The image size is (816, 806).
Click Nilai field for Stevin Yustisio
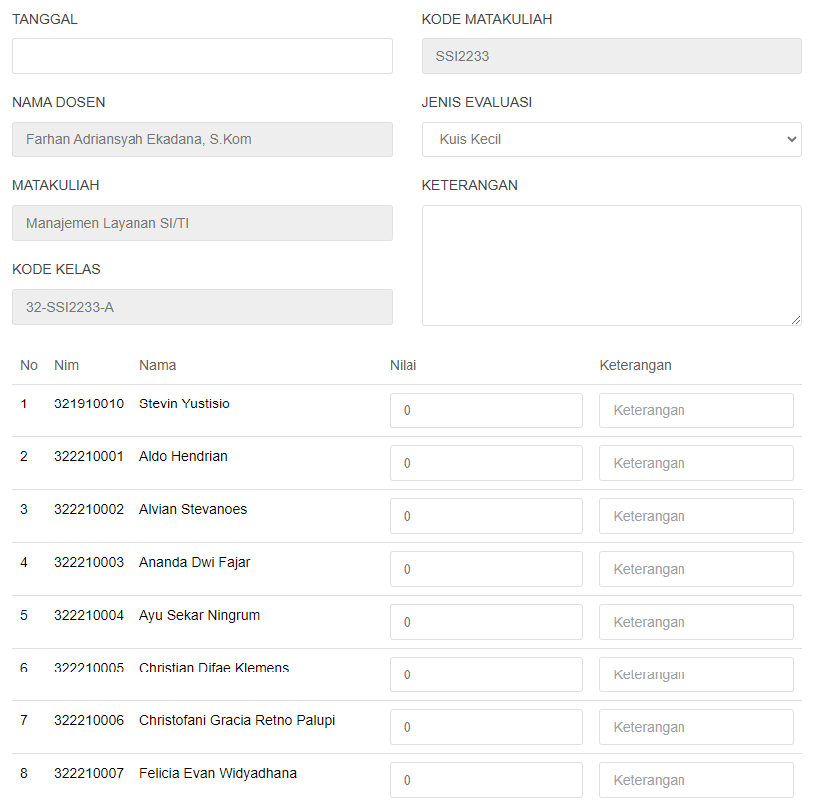pos(485,410)
